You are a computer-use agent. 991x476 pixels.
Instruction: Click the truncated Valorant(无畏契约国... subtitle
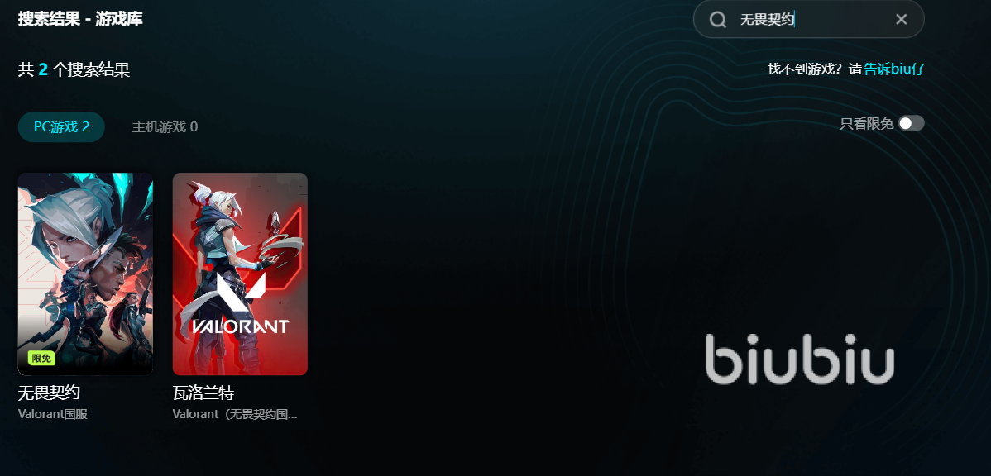coord(235,415)
